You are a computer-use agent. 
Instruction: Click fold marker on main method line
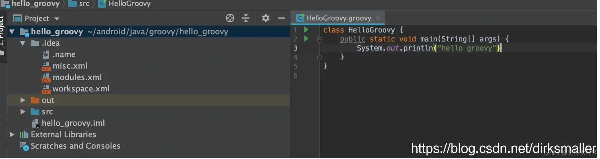point(320,40)
